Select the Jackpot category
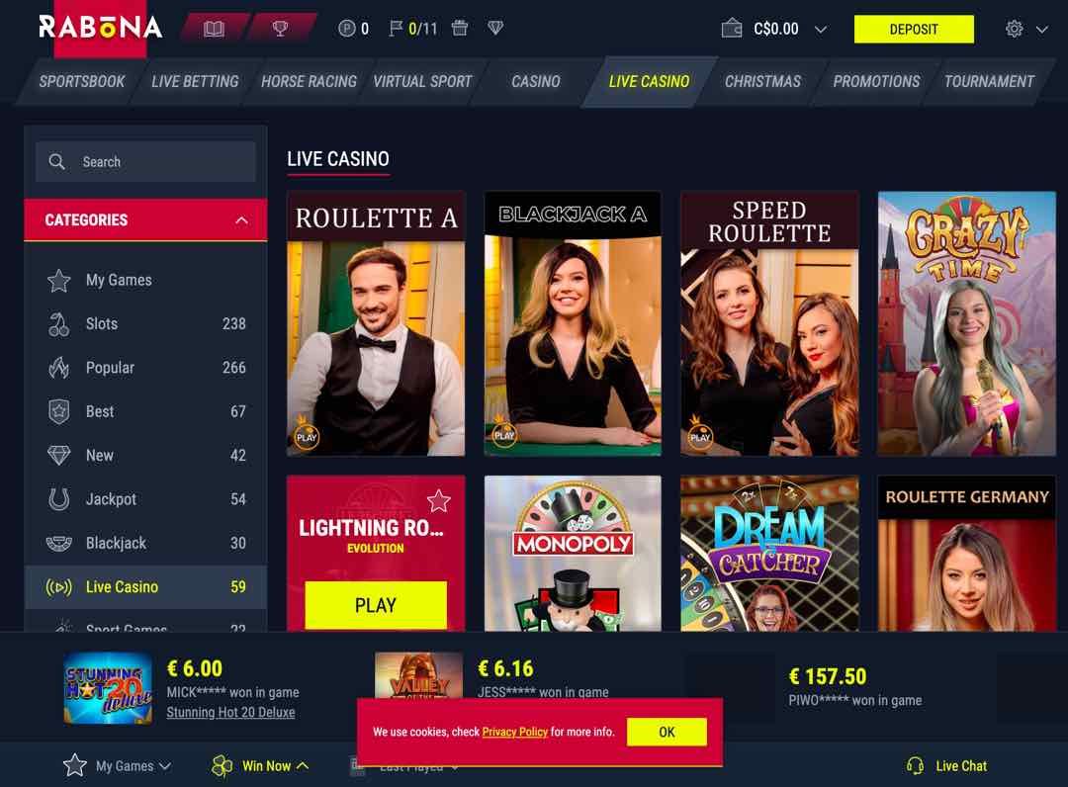 (145, 499)
